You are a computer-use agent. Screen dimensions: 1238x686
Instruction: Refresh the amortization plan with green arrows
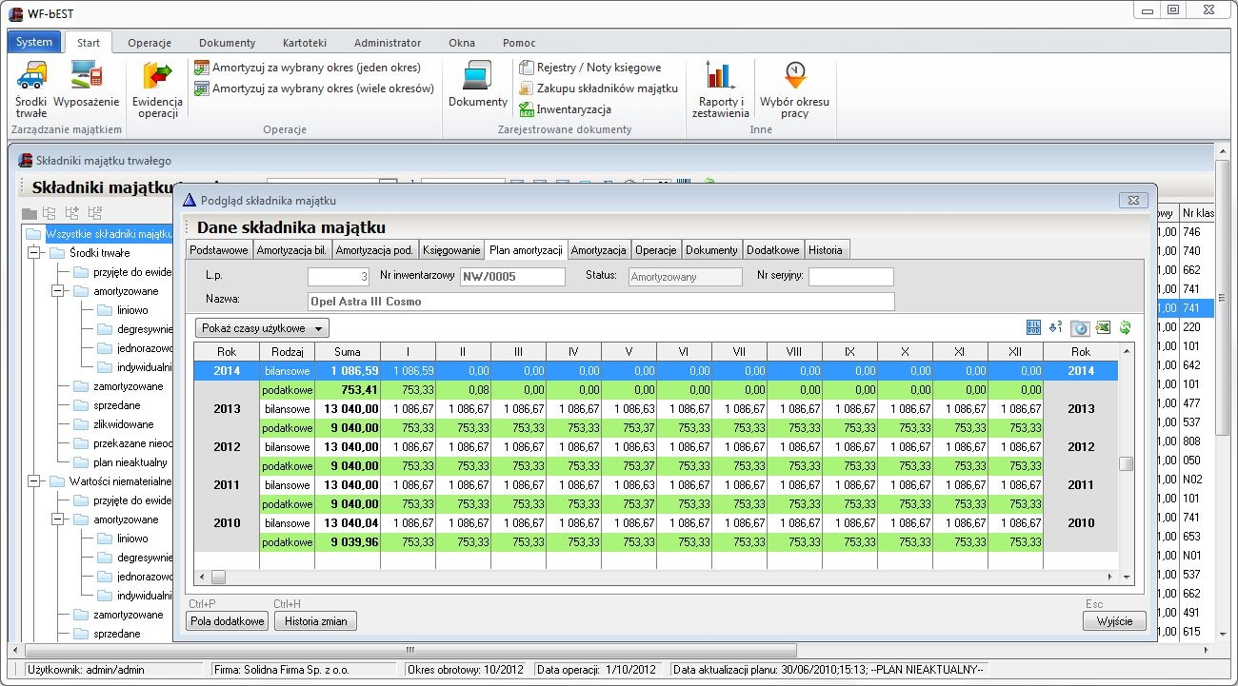click(x=1125, y=327)
